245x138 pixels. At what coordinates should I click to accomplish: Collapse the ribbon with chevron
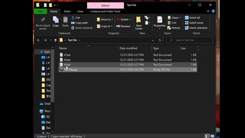(208, 11)
